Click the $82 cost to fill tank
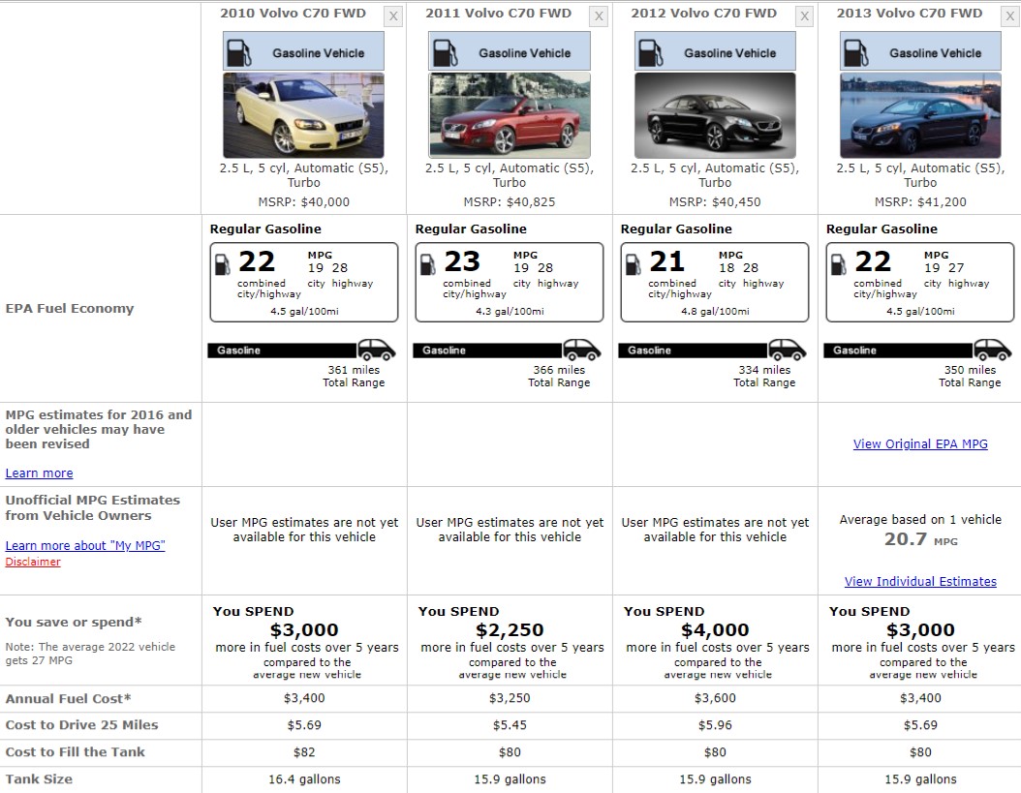This screenshot has height=793, width=1021. pos(304,752)
